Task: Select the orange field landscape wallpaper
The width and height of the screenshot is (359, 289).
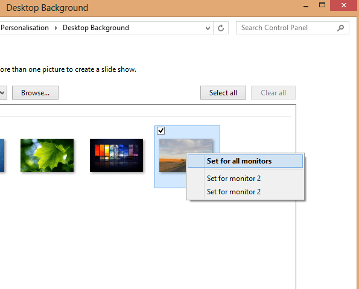Action: 173,155
